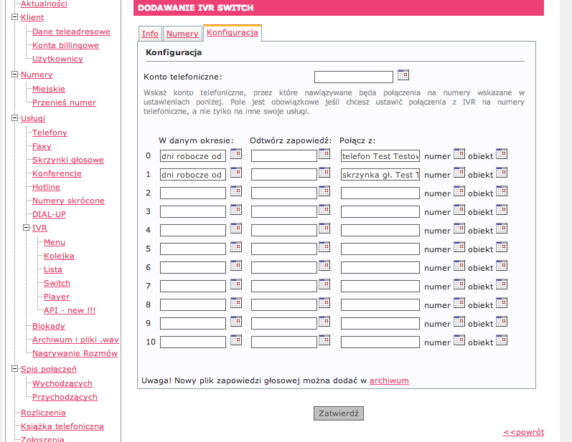
Task: Open Konta billingowe in sidebar
Action: coord(65,45)
